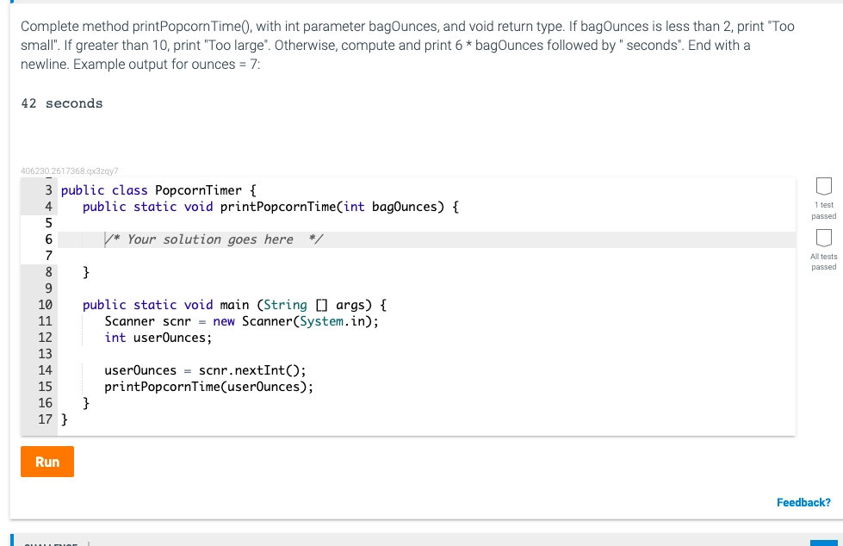Click line number 14 in the gutter
This screenshot has width=843, height=546.
45,370
